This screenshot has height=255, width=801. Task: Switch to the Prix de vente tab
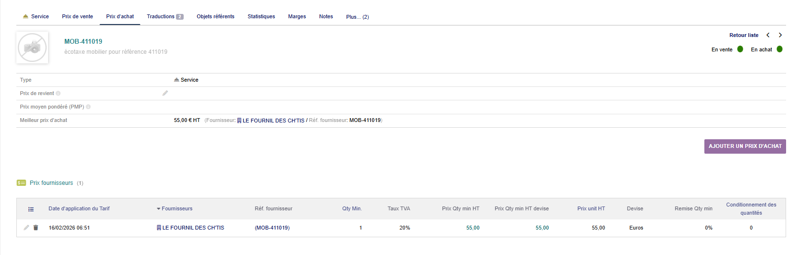point(77,16)
